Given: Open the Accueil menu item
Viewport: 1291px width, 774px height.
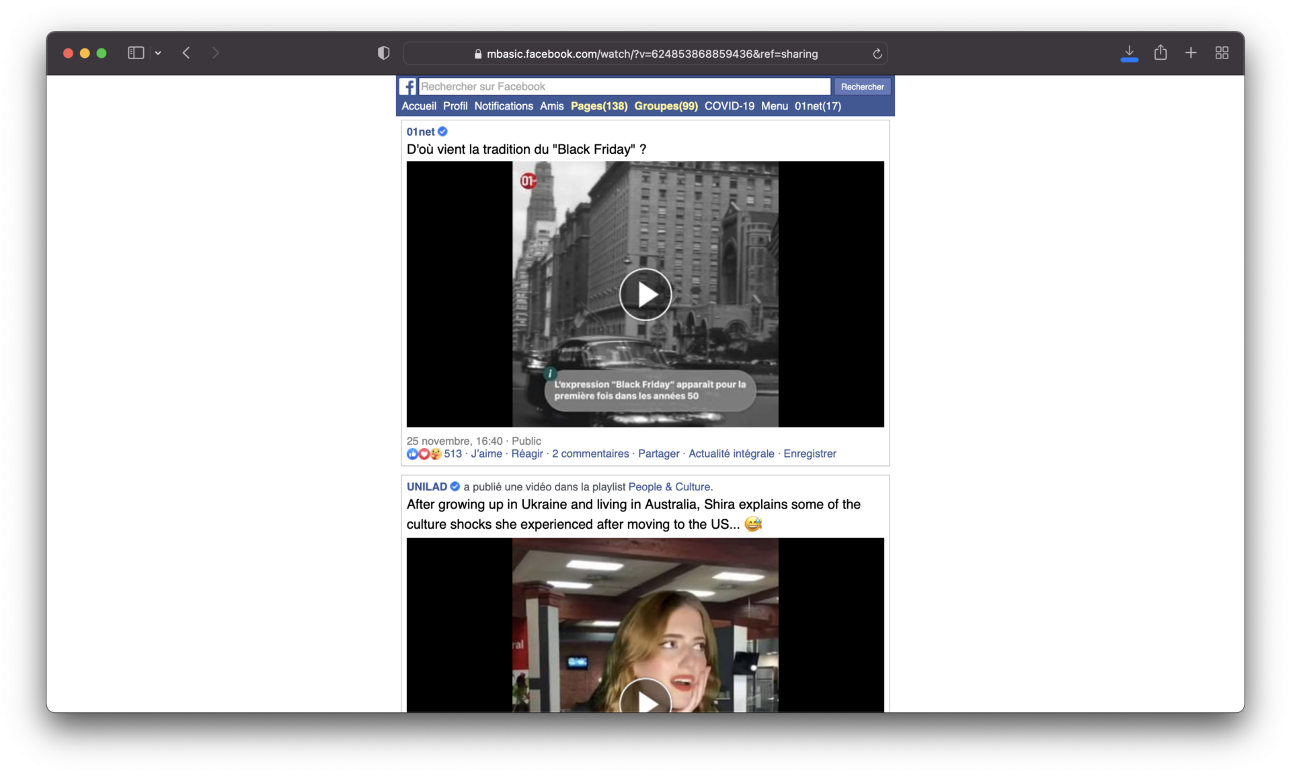Looking at the screenshot, I should click(419, 106).
